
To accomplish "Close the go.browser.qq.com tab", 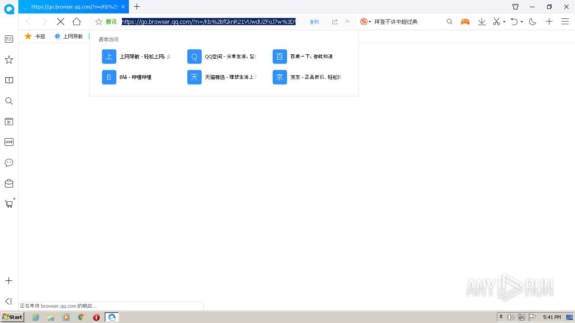I will 123,7.
